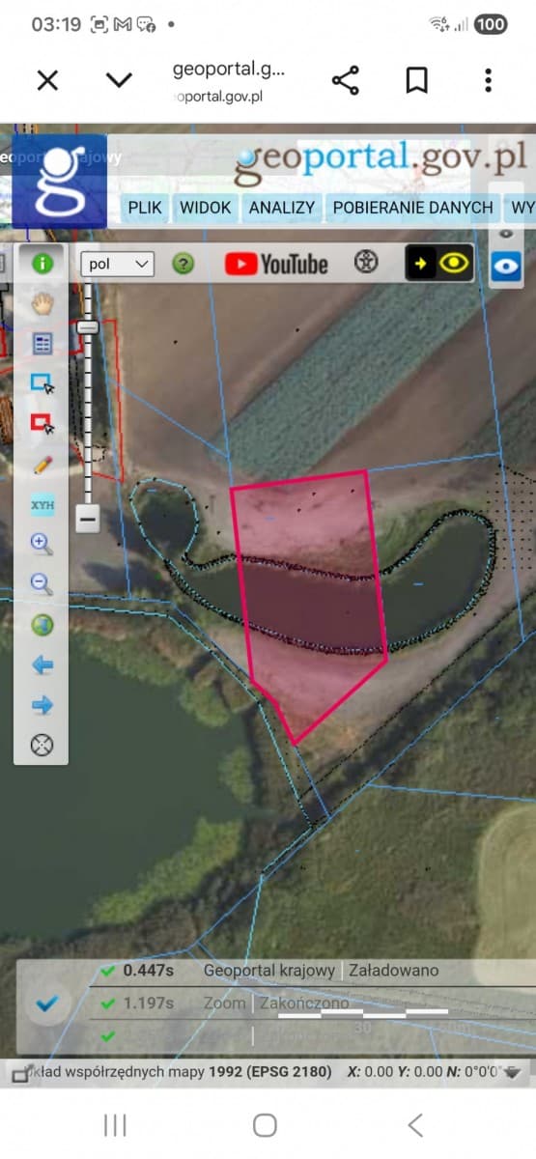Toggle high contrast yellow eye mode
The height and width of the screenshot is (1159, 536).
pyautogui.click(x=439, y=263)
